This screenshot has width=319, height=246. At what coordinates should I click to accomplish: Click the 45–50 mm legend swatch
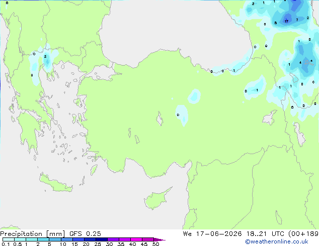[x=148, y=239]
